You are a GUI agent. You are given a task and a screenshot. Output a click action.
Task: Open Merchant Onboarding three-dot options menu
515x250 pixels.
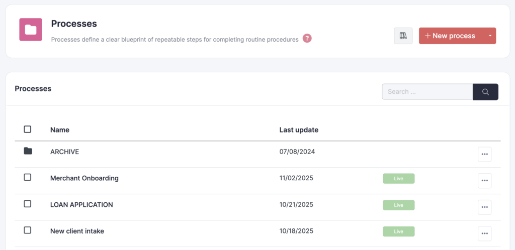point(484,181)
